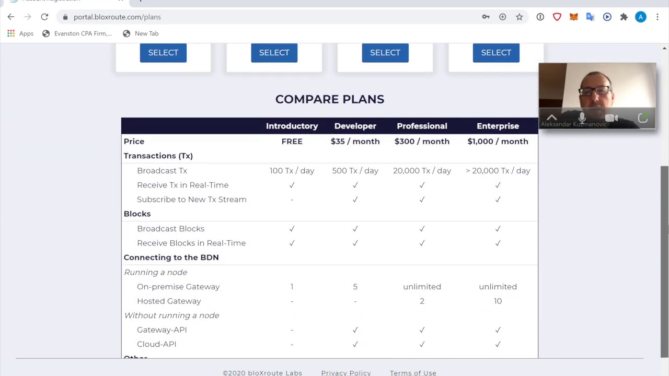
Task: Click the $1,000 / month price cell
Action: (x=498, y=142)
